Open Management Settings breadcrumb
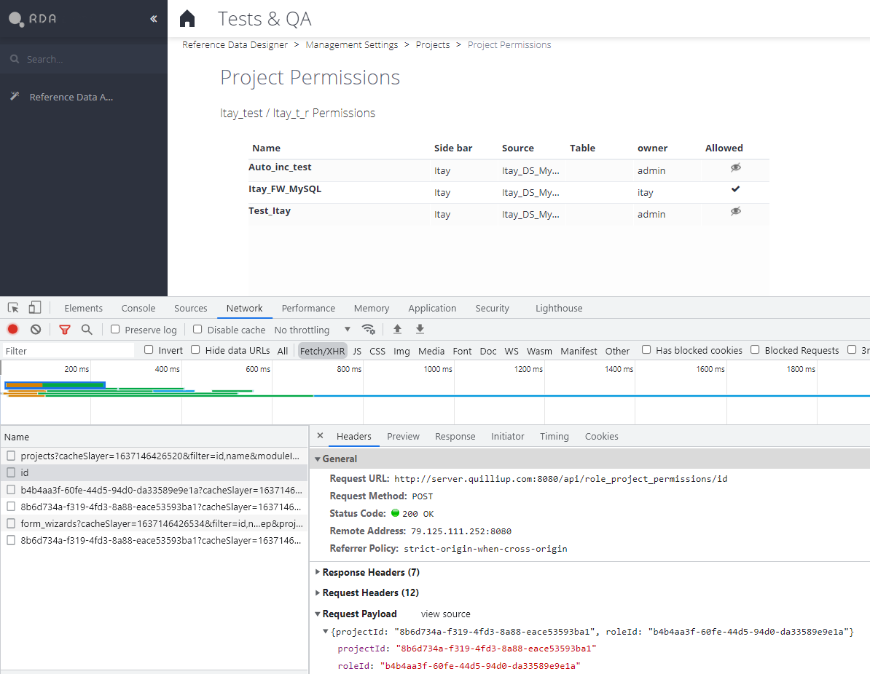The width and height of the screenshot is (870, 674). pos(352,45)
